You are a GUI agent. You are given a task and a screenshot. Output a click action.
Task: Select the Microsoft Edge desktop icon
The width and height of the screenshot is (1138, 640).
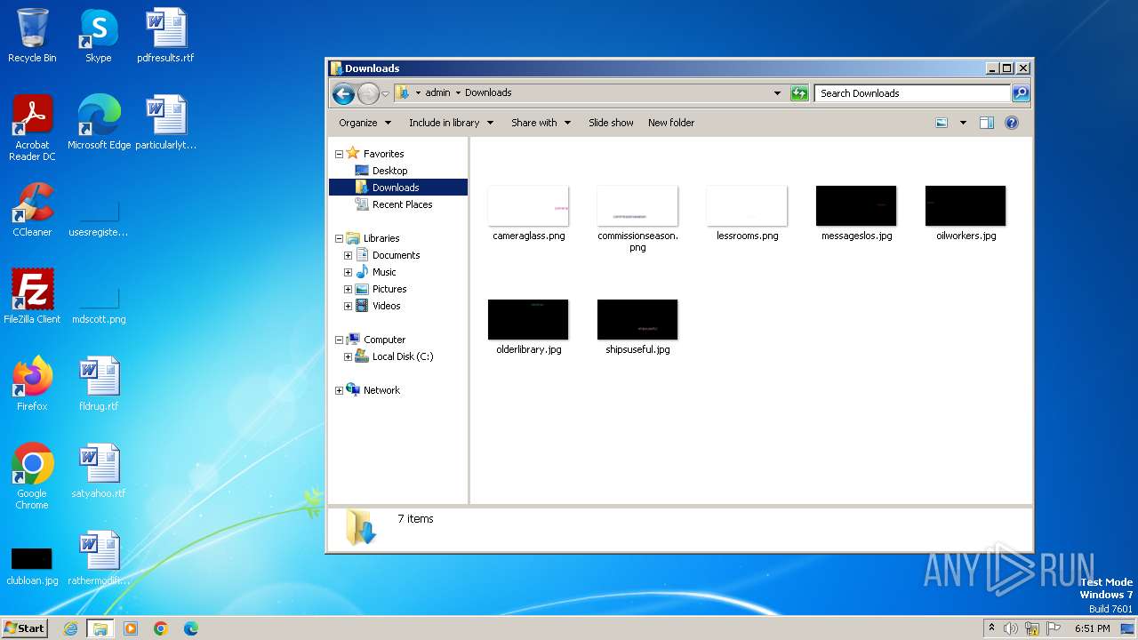point(99,123)
